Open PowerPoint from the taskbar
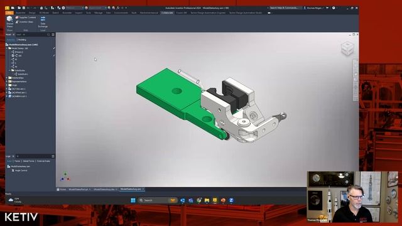 tap(224, 200)
